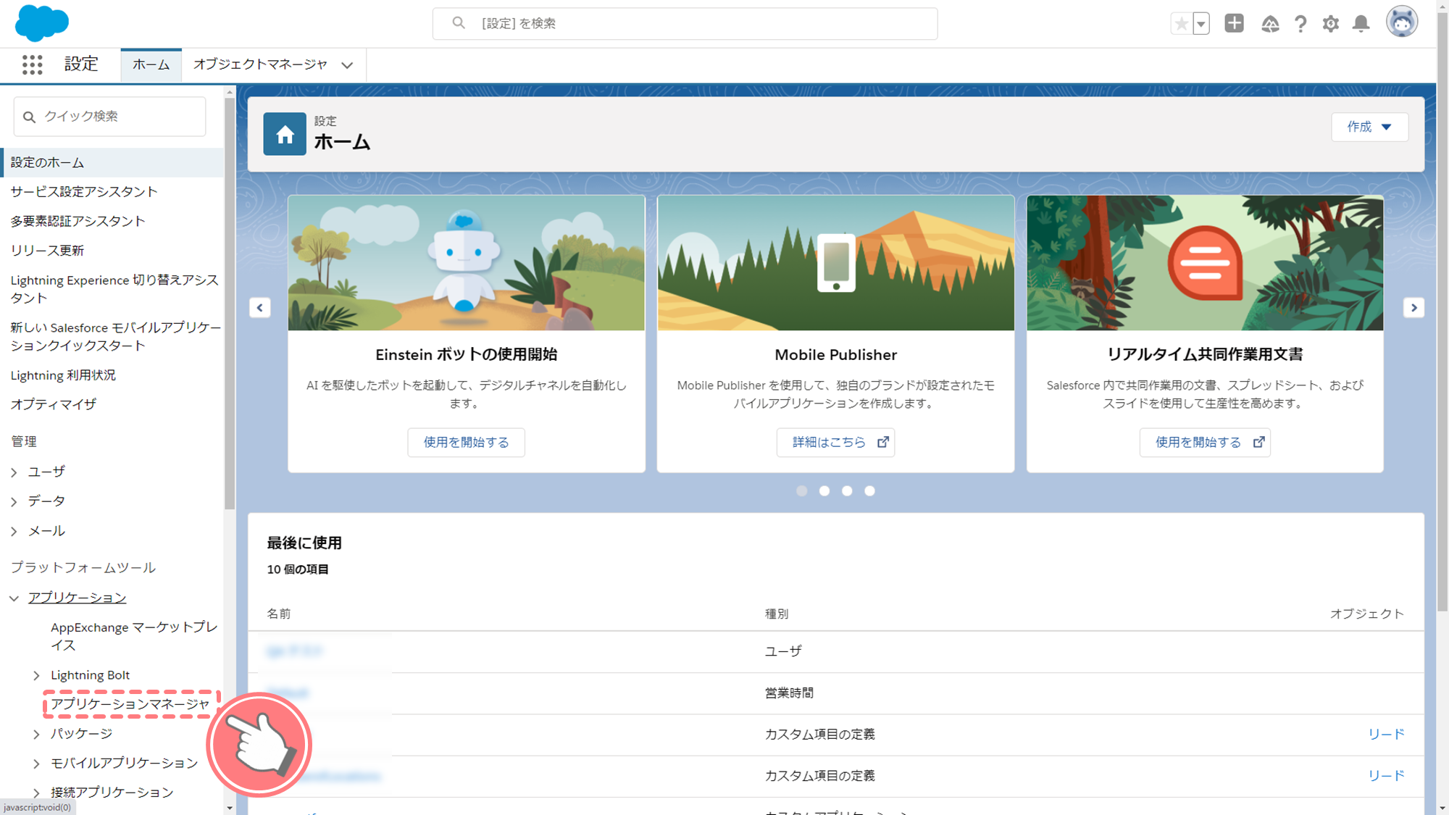Click 使用を開始する on リアルタイム共同作業用文書 card

[x=1205, y=442]
